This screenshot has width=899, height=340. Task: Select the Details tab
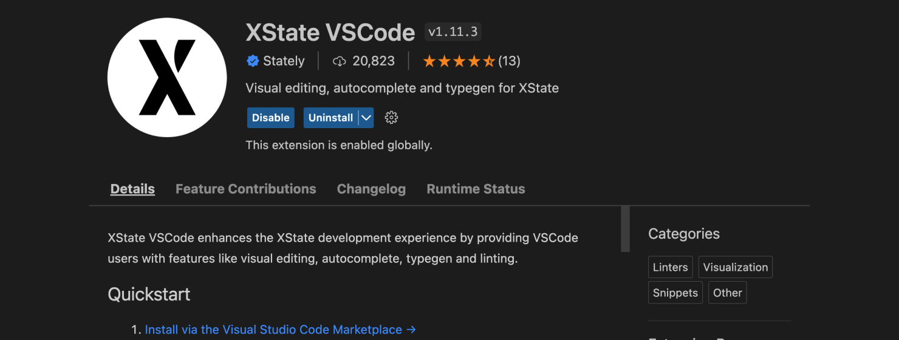(x=132, y=189)
